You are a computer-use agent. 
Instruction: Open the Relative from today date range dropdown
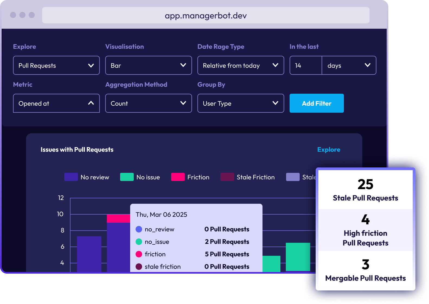pyautogui.click(x=241, y=65)
